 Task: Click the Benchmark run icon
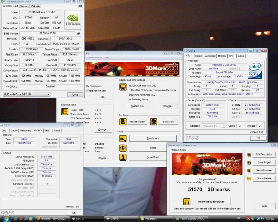click(123, 139)
